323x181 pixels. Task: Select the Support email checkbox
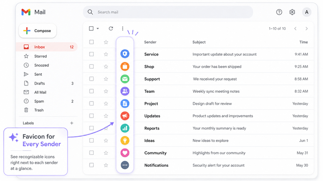click(91, 79)
